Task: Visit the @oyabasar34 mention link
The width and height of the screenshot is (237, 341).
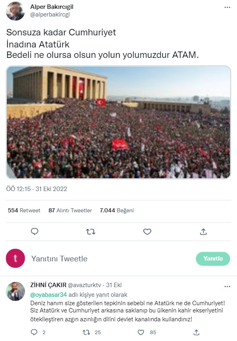Action: [x=48, y=295]
